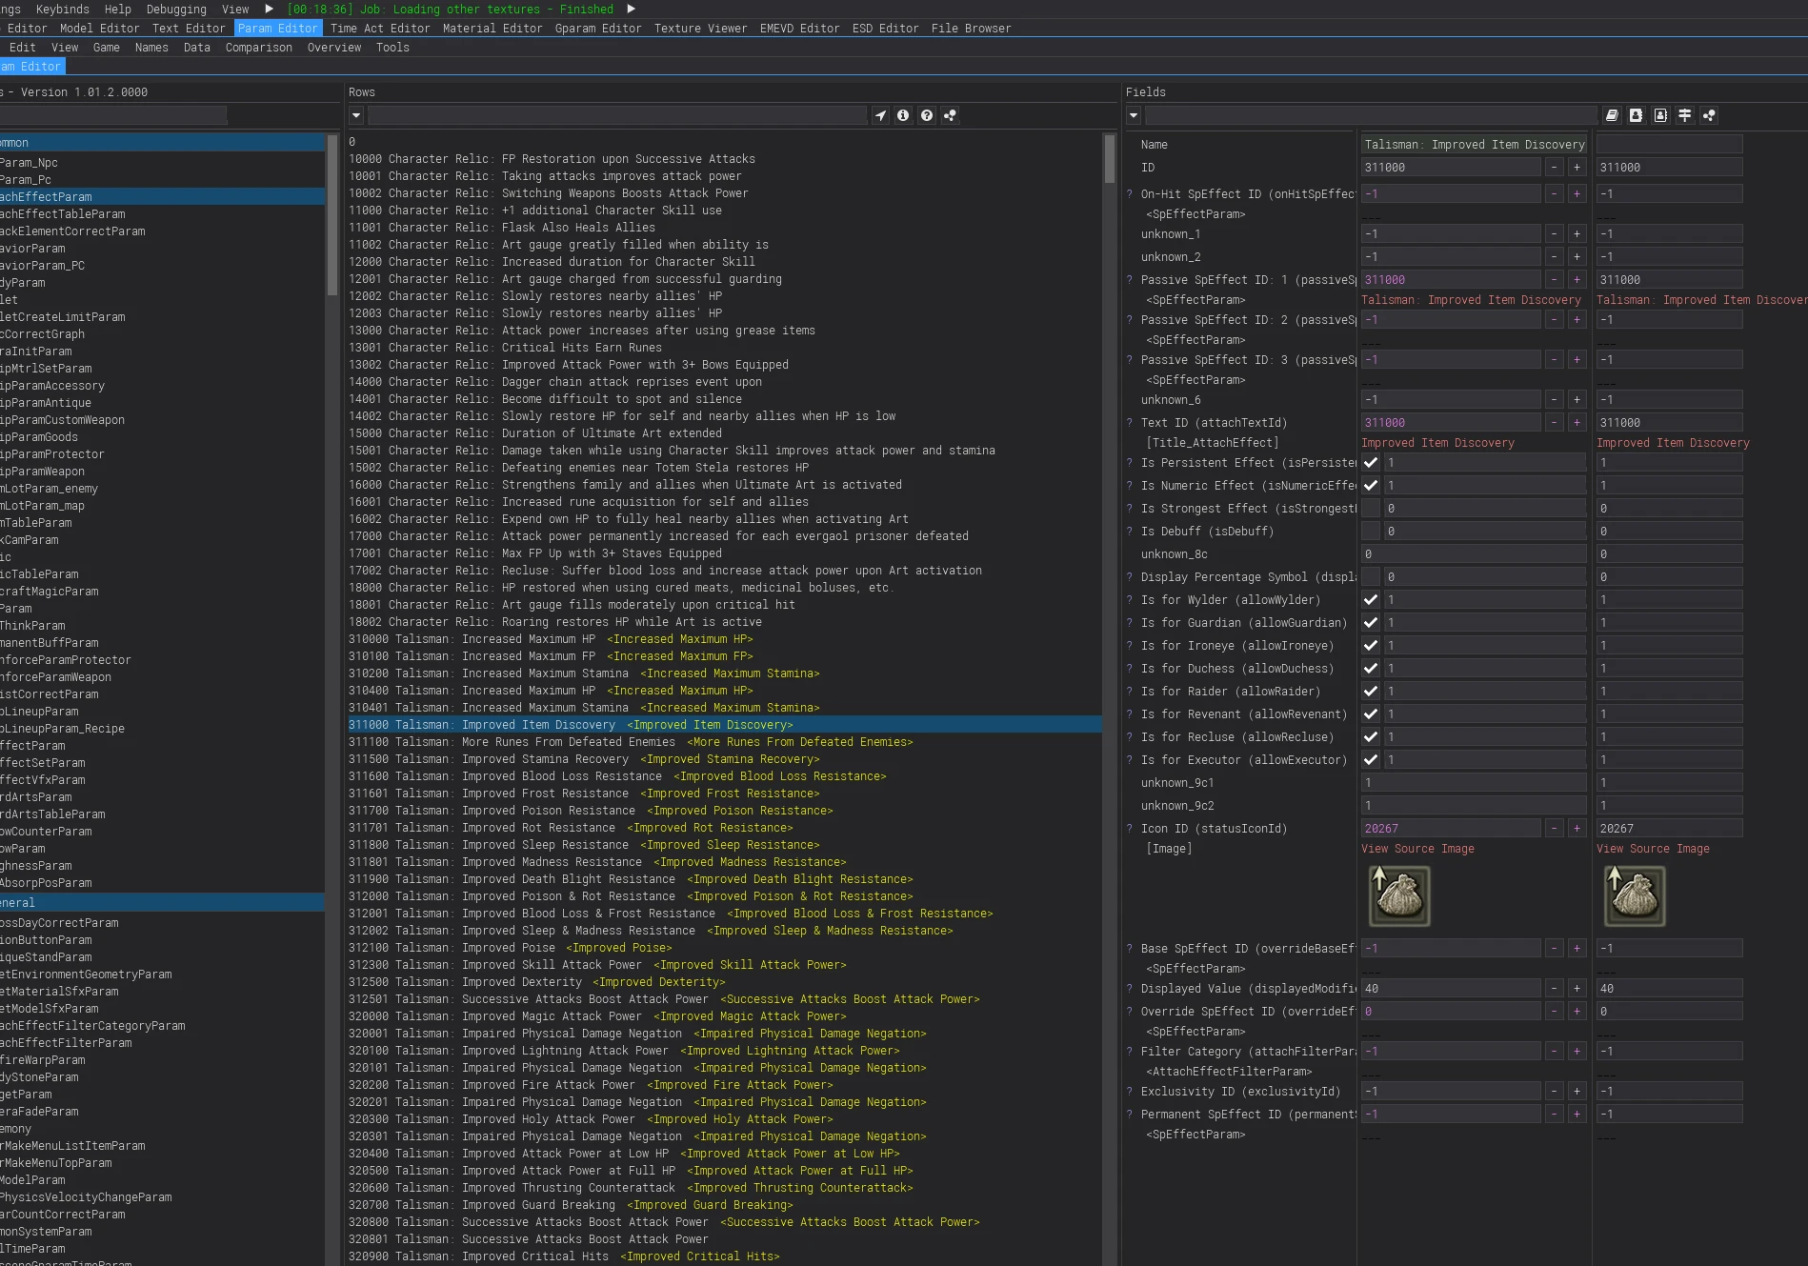Increment the Displayed Value with plus button
This screenshot has width=1808, height=1266.
pos(1577,989)
